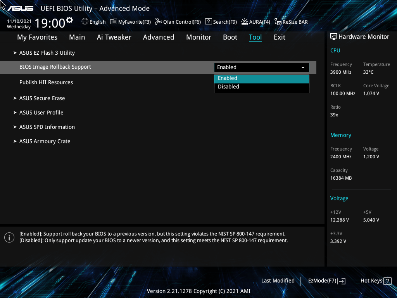This screenshot has height=298, width=397.
Task: Toggle ReSize BAR icon
Action: click(x=278, y=22)
